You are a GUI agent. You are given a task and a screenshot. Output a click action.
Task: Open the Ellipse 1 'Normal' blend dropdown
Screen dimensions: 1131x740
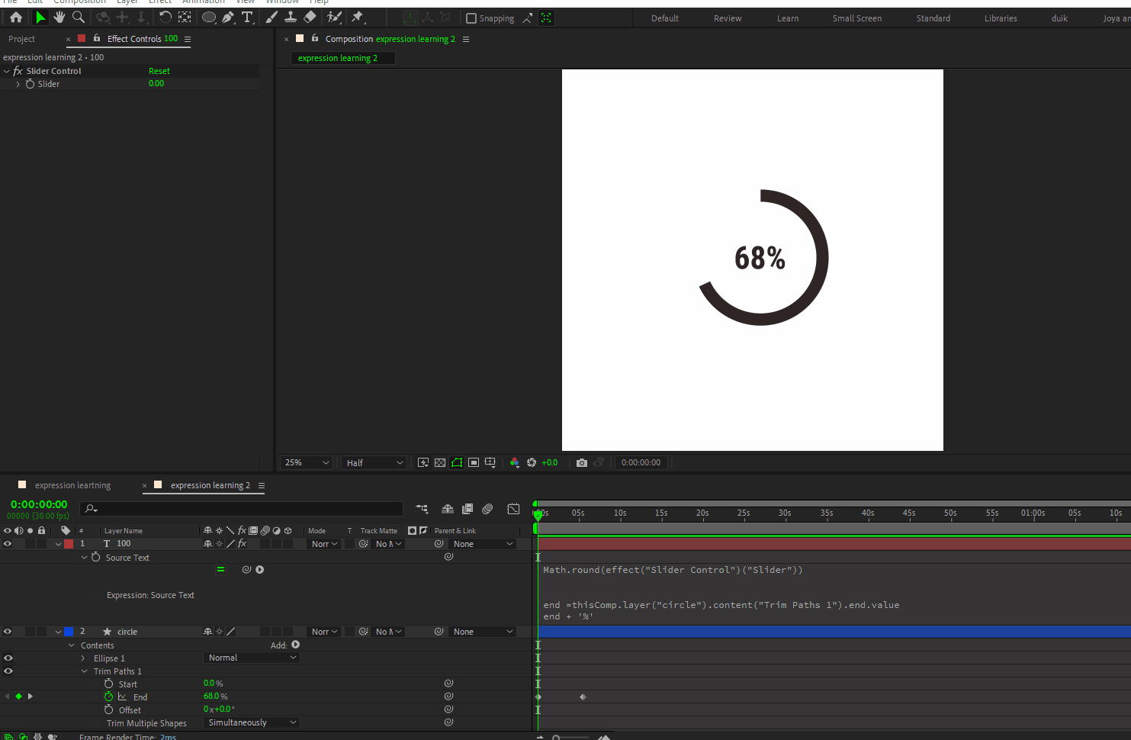[x=252, y=658]
